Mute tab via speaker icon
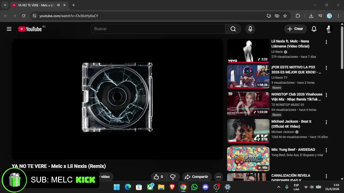 click(58, 5)
